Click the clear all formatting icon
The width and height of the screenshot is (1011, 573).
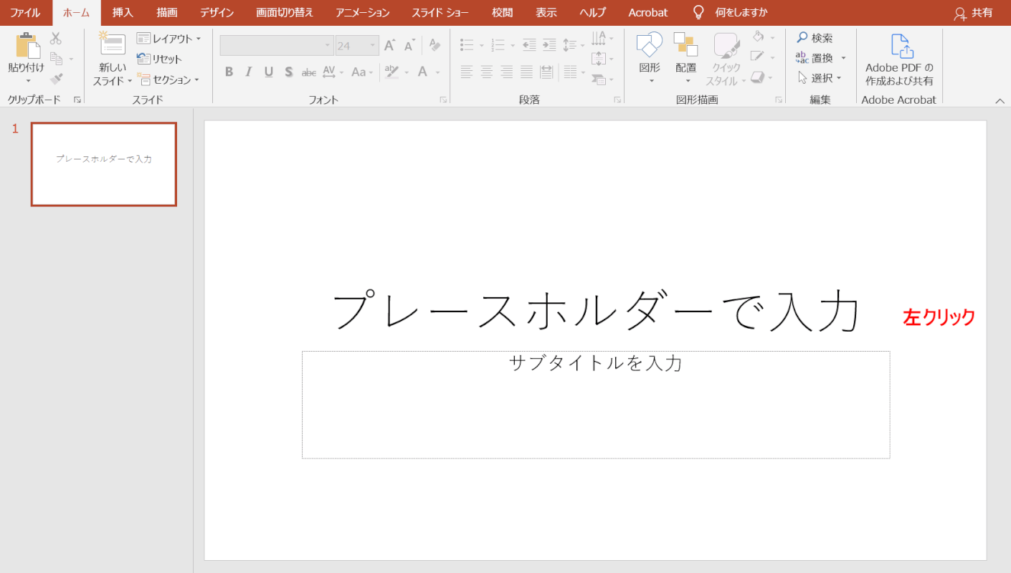coord(435,45)
